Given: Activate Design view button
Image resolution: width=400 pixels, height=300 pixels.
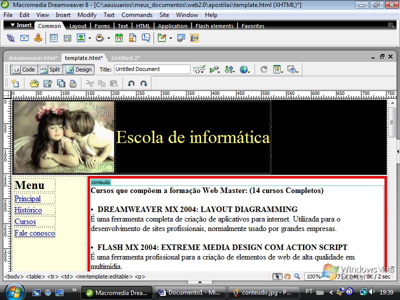Looking at the screenshot, I should click(x=78, y=69).
